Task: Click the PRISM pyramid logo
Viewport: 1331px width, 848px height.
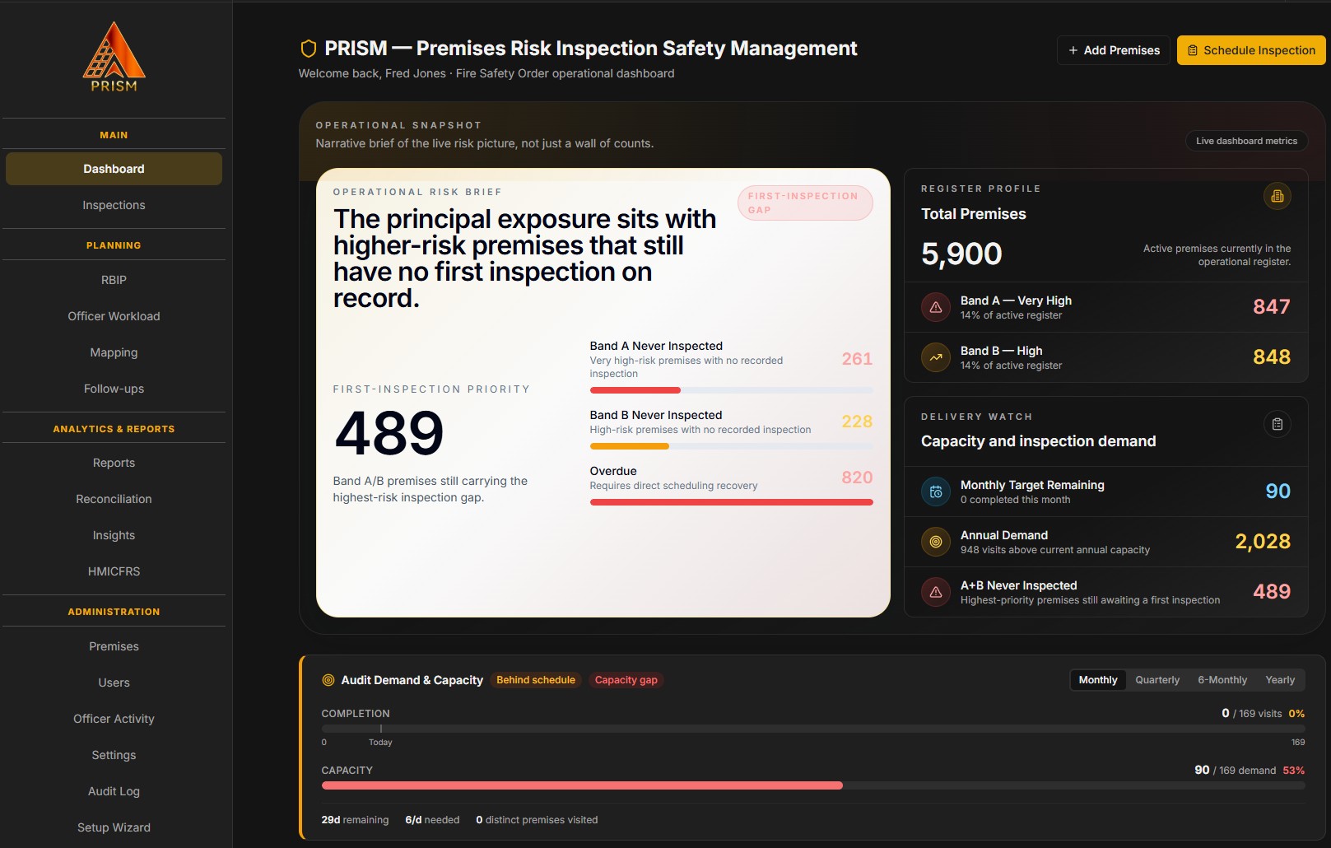Action: (x=114, y=56)
